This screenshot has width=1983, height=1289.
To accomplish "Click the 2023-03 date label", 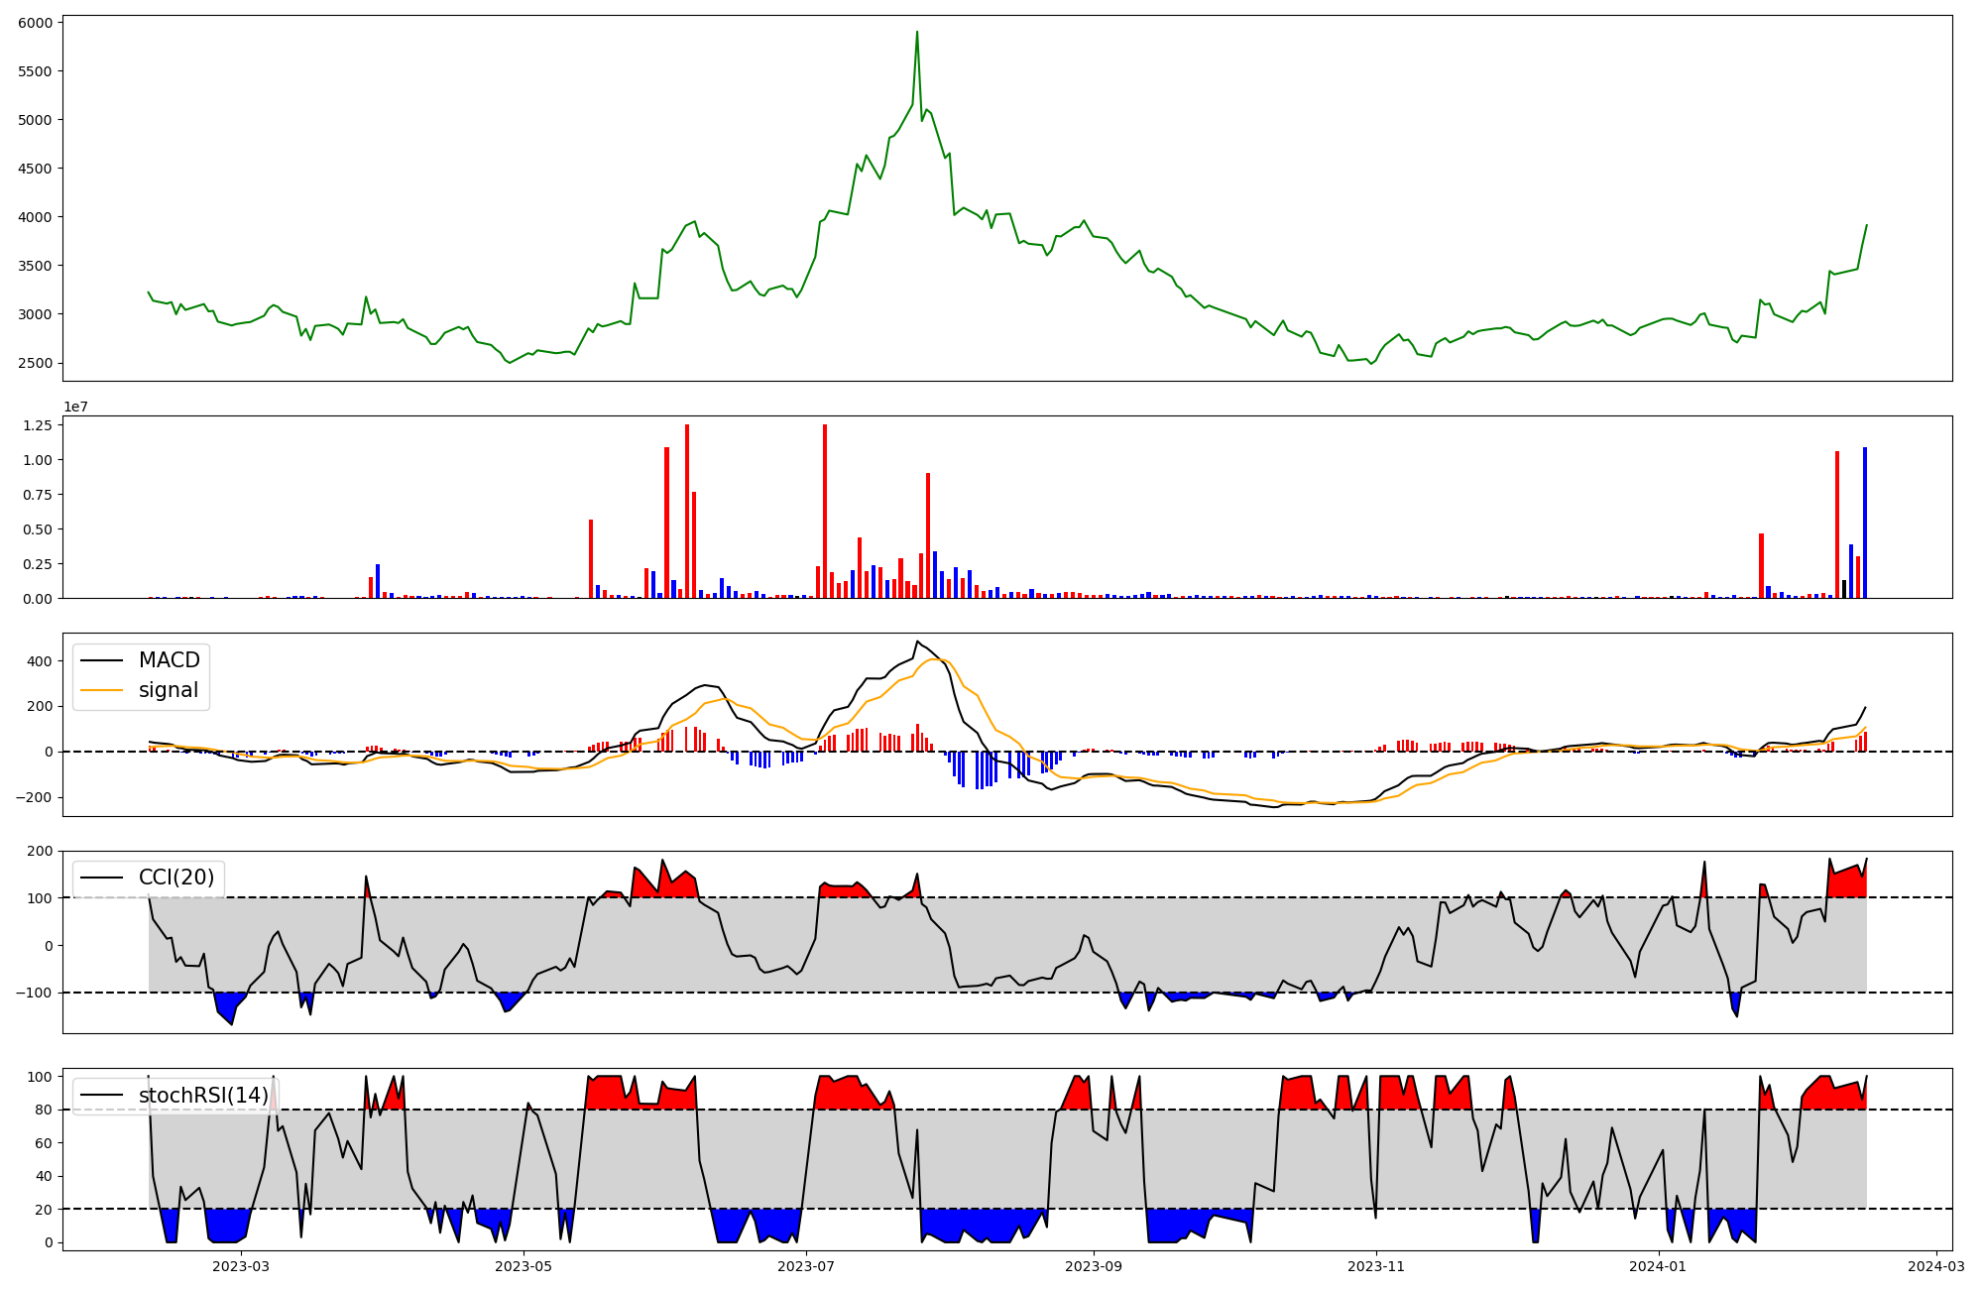I will click(x=241, y=1266).
